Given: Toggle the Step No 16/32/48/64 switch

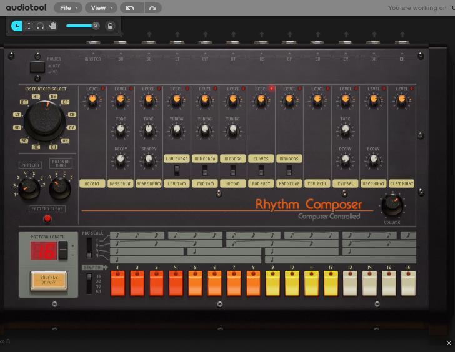Looking at the screenshot, I should click(x=89, y=283).
